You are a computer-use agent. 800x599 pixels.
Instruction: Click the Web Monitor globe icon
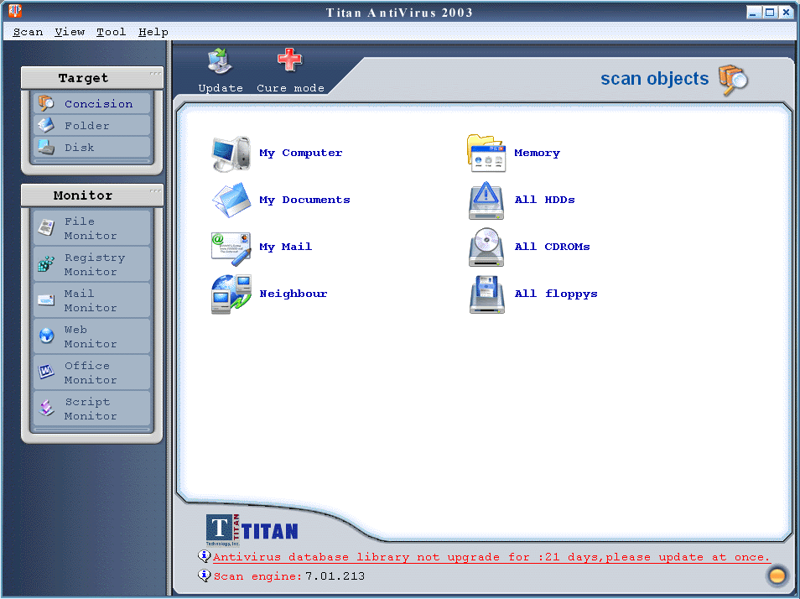(46, 336)
